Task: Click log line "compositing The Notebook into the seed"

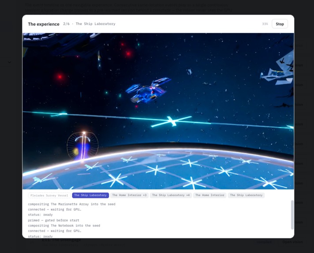Action: point(64,226)
